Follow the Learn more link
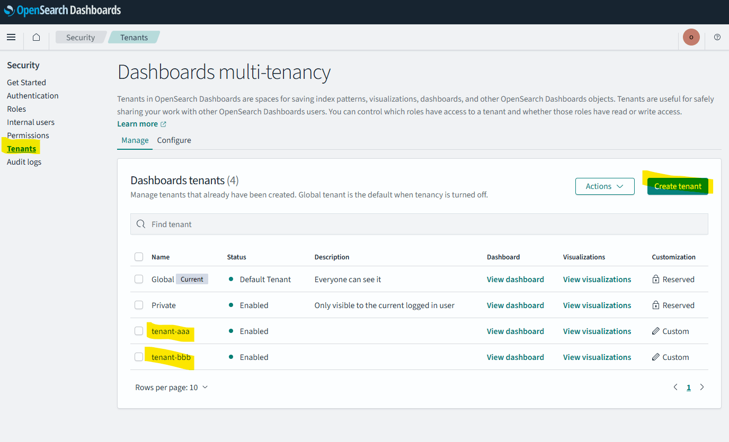 click(138, 124)
